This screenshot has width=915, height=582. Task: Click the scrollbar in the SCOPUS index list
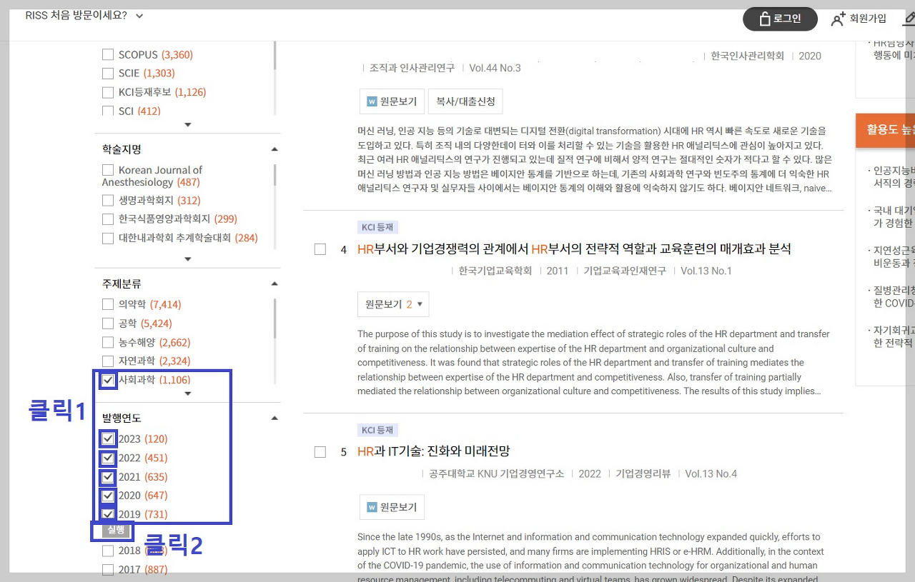[x=275, y=56]
